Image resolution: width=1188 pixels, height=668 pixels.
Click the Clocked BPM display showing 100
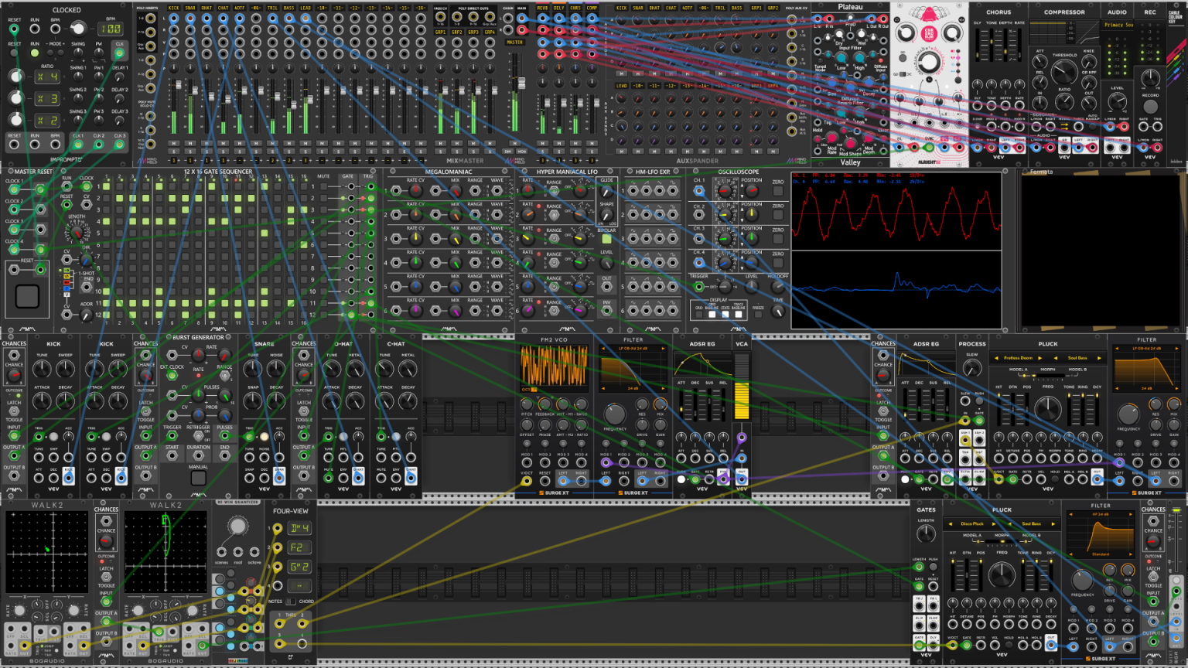pyautogui.click(x=111, y=29)
